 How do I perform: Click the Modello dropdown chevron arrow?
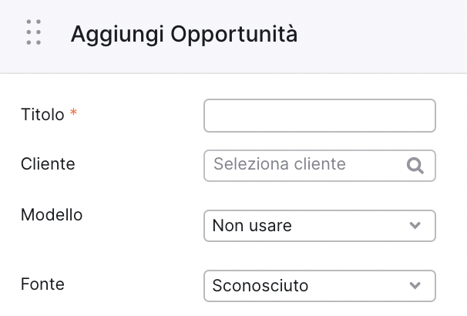pos(415,225)
